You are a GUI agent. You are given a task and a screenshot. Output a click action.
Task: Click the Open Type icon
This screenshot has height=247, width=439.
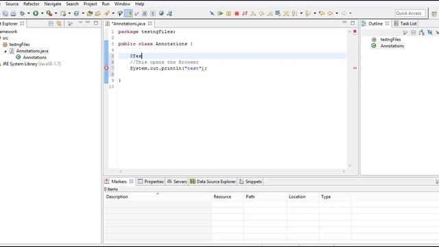[76, 13]
